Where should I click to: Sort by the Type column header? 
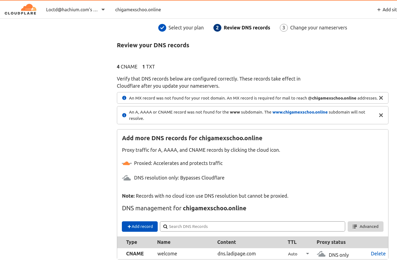[x=132, y=242]
